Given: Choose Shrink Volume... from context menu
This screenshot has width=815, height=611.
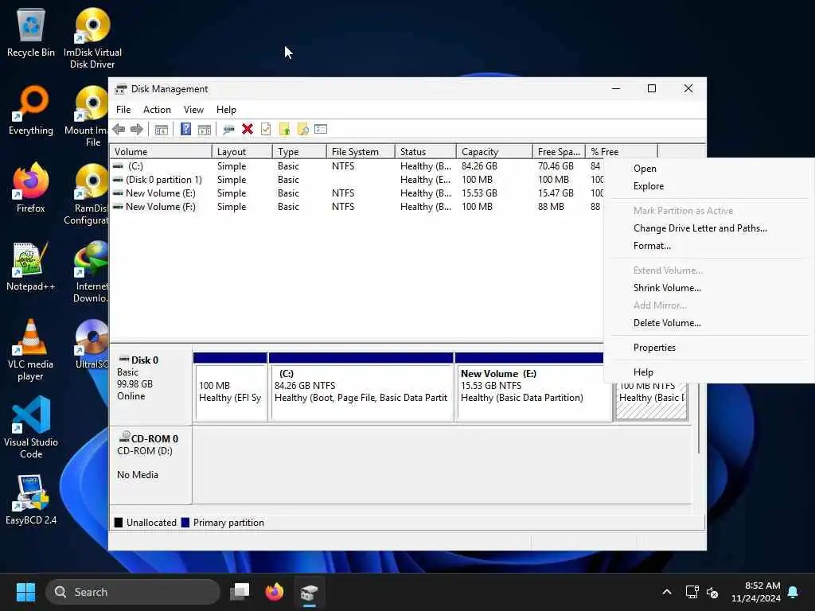Looking at the screenshot, I should tap(709, 288).
